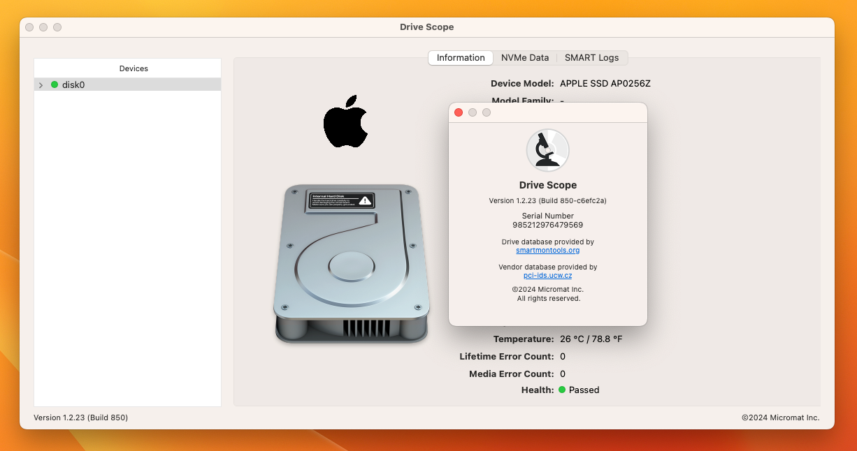This screenshot has height=451, width=857.
Task: Click the green Health status indicator
Action: click(x=562, y=390)
